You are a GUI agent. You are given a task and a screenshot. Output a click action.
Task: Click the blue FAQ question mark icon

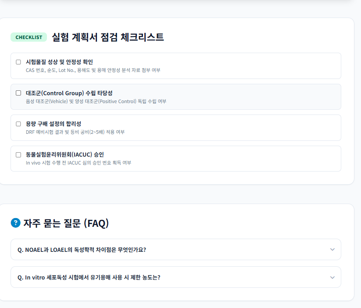point(16,223)
